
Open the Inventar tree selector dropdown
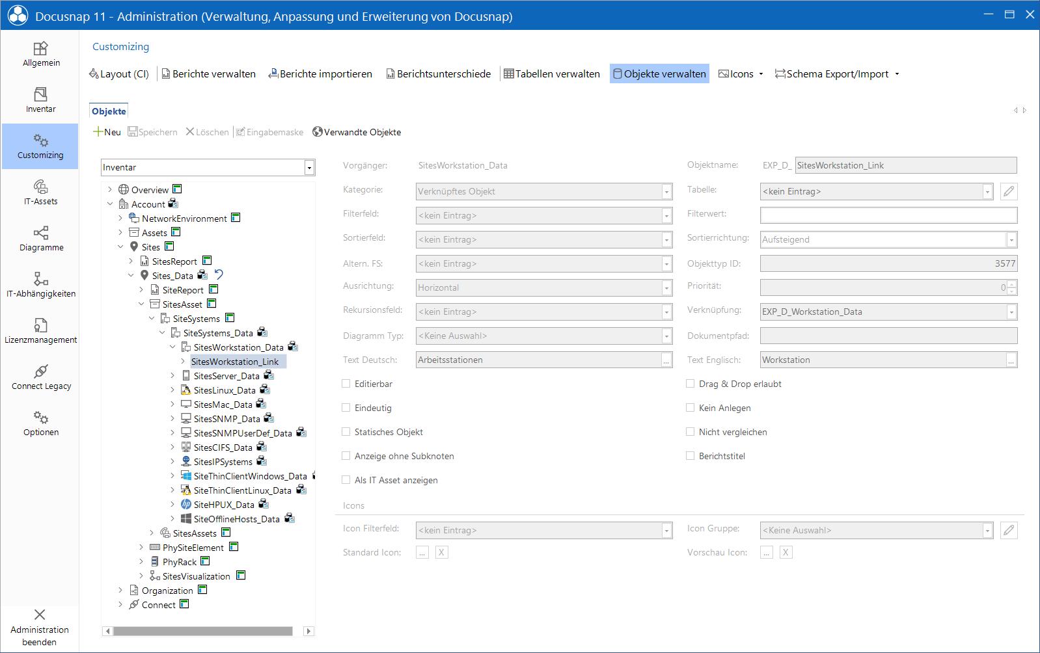(x=309, y=168)
